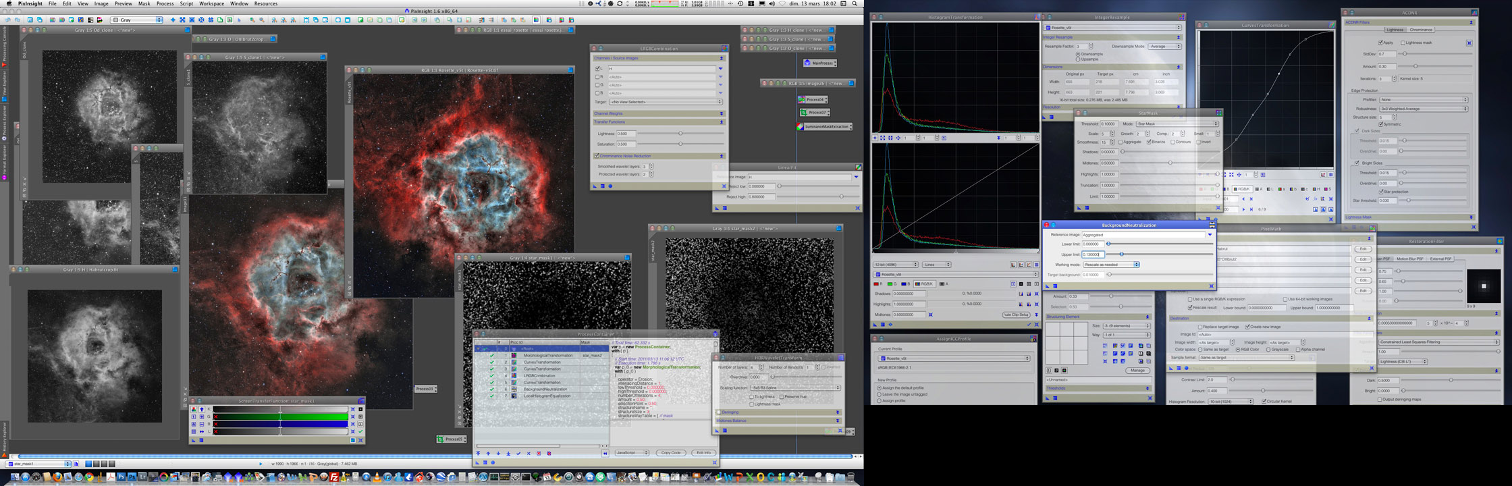Toggle the Binarize checkbox in StarMask

(1149, 142)
